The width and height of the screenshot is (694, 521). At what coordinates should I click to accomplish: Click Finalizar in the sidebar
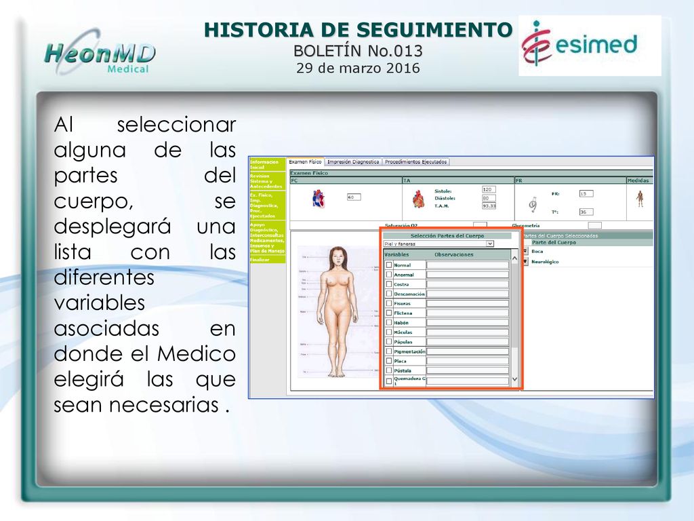[x=267, y=260]
